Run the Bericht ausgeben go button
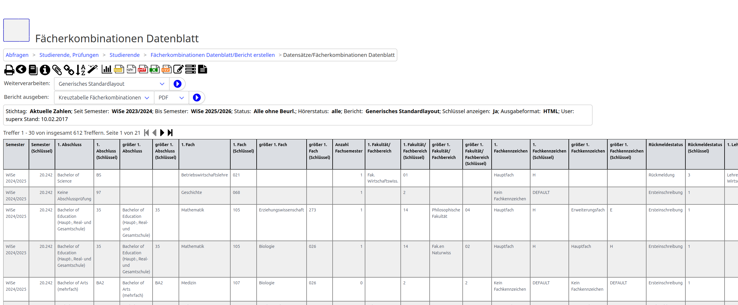Image resolution: width=738 pixels, height=305 pixels. click(x=197, y=98)
